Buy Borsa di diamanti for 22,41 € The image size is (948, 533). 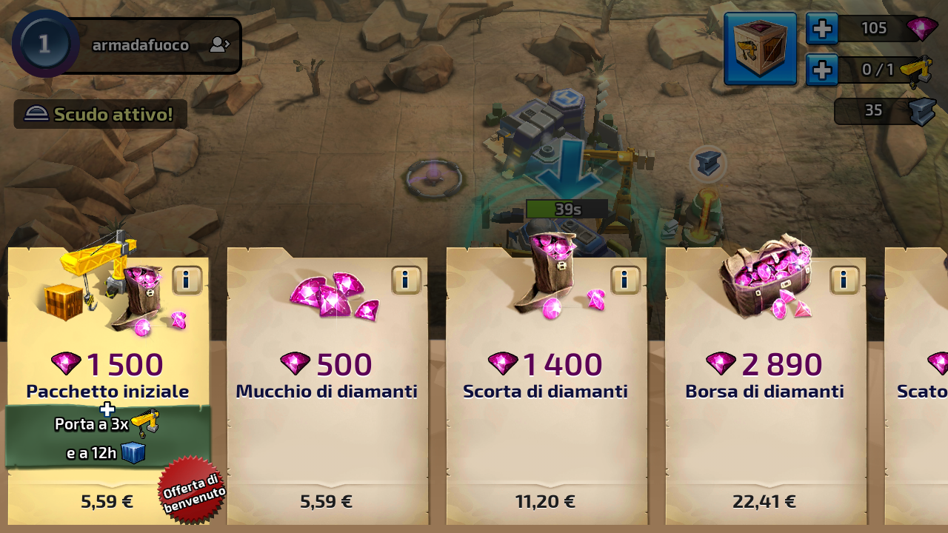coord(764,501)
